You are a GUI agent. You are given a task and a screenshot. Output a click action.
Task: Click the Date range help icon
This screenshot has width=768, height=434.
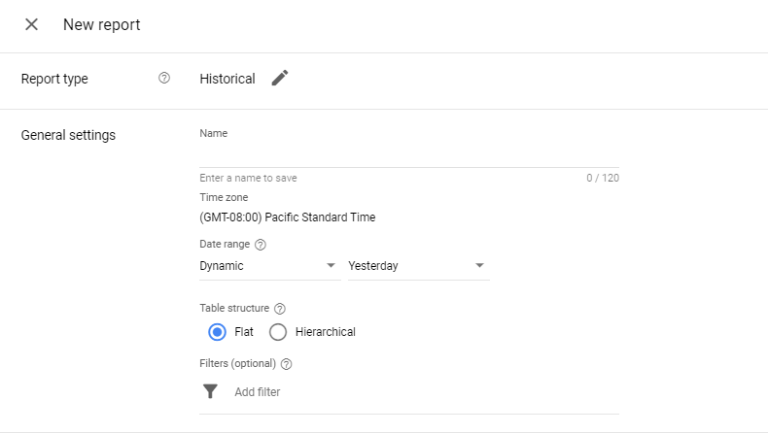[x=261, y=245]
